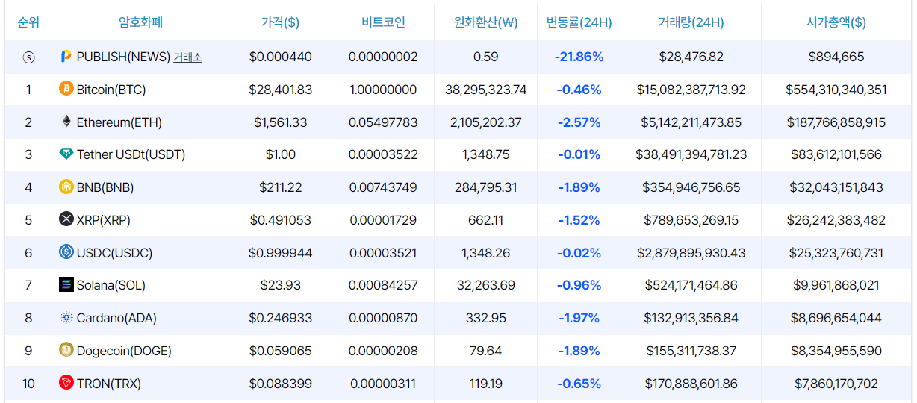The height and width of the screenshot is (403, 917).
Task: Open the Ethereum(ETH) coin page
Action: (119, 122)
